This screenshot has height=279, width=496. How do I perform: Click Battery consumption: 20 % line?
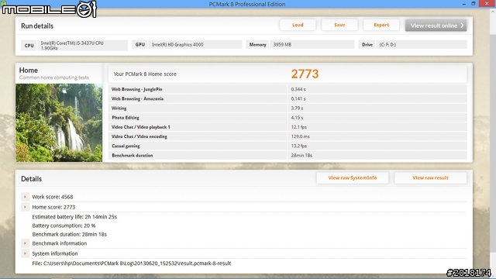point(64,226)
